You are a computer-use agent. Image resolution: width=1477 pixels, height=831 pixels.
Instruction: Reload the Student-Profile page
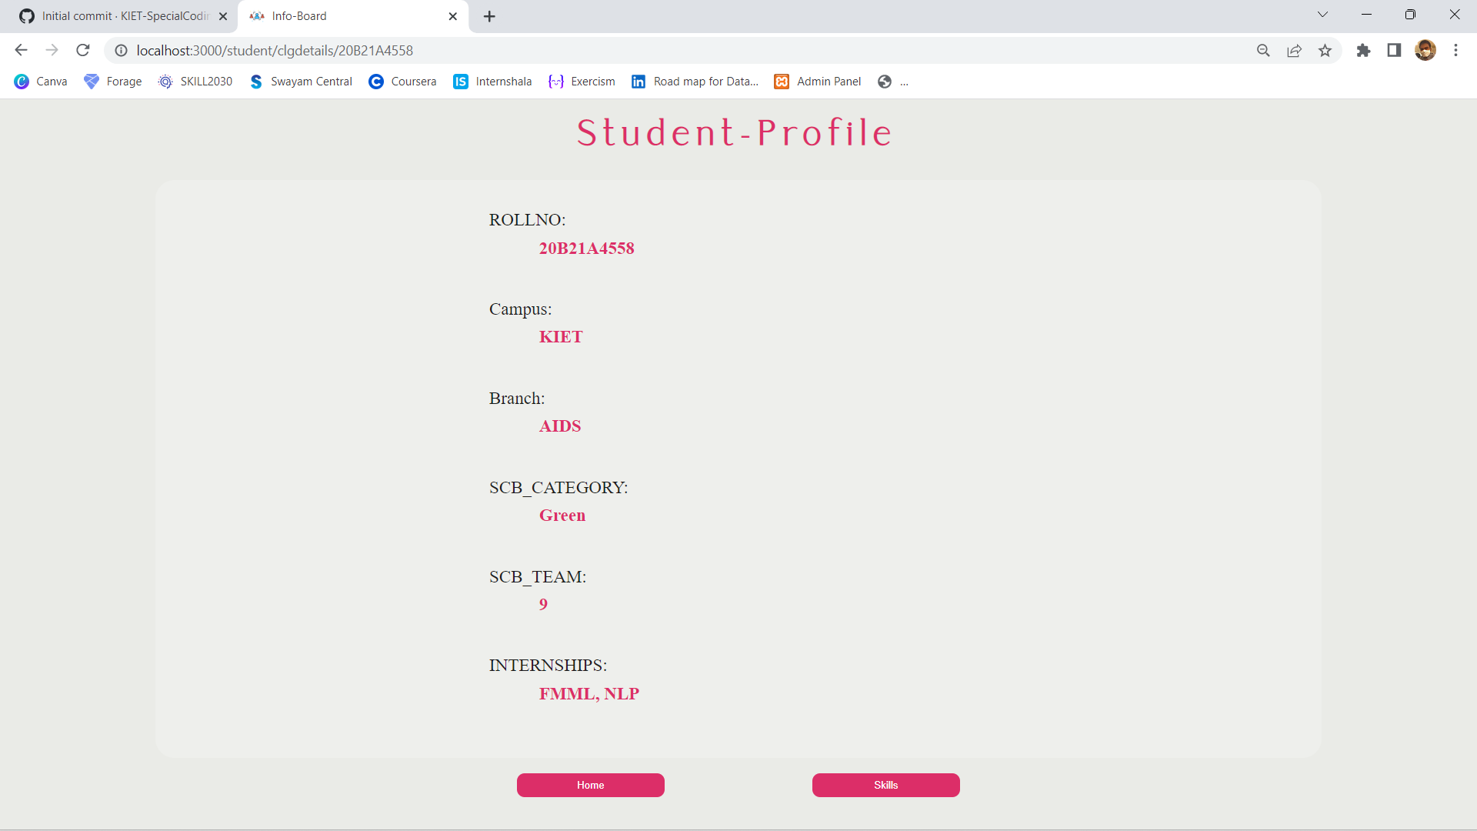click(x=82, y=50)
